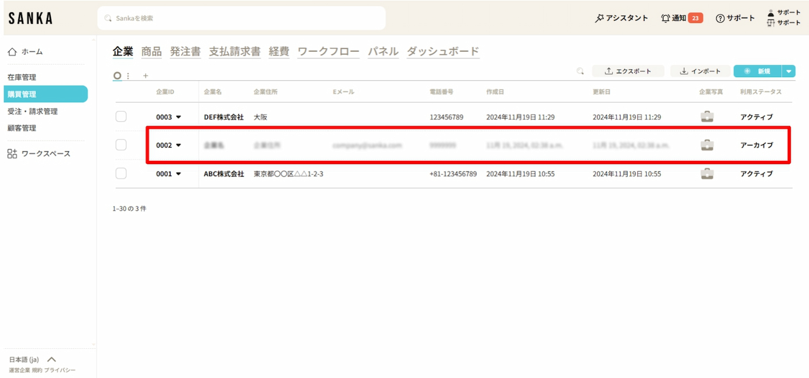The width and height of the screenshot is (809, 378).
Task: Open Support question mark icon
Action: coord(719,18)
